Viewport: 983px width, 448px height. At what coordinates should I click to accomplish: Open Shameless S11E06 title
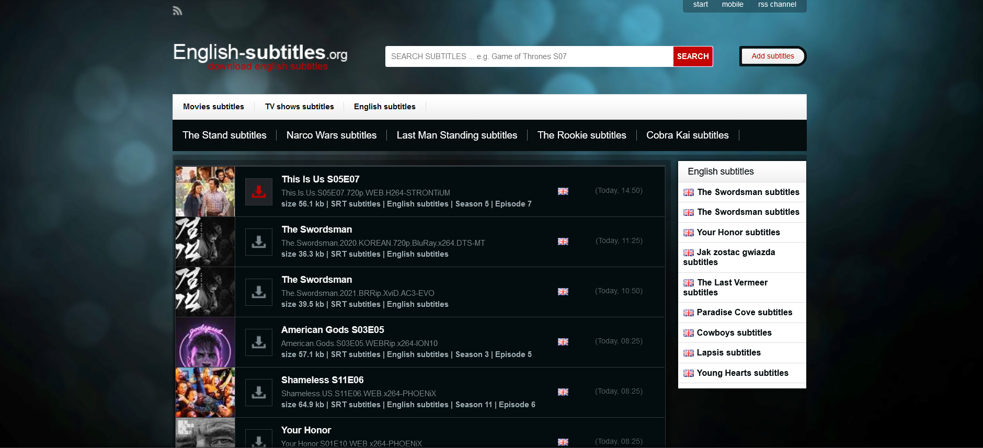322,380
